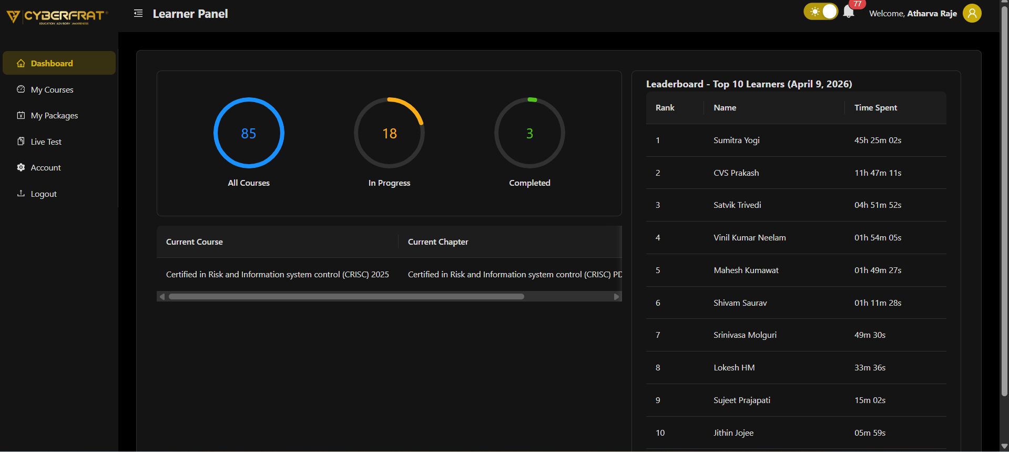Screen dimensions: 1009x452
Task: Click the Current Course column header
Action: pyautogui.click(x=277, y=242)
